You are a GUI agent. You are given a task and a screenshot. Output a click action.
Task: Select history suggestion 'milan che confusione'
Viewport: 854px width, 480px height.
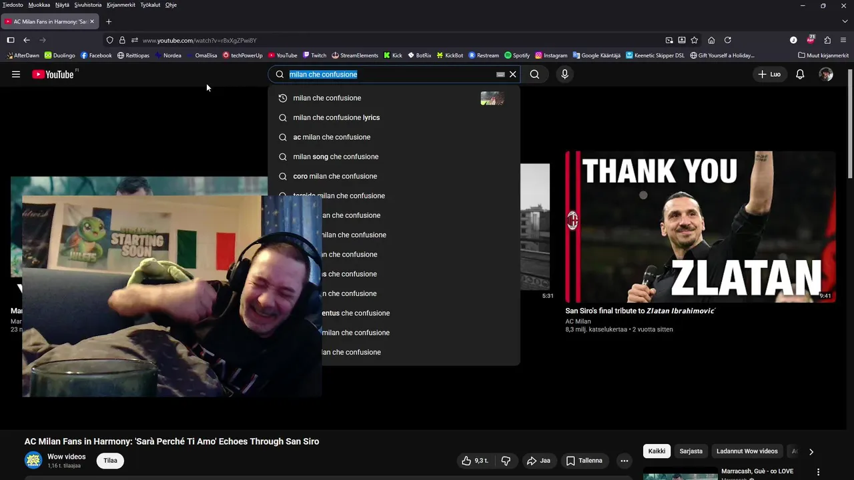point(394,98)
